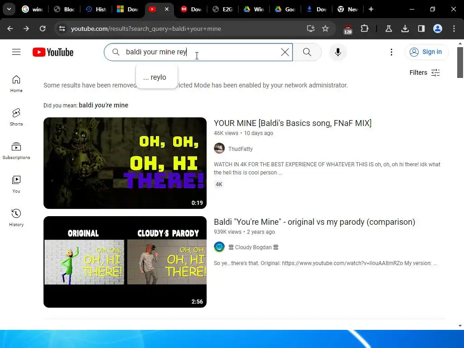Switch to the 'New' Chrome tab

[348, 9]
